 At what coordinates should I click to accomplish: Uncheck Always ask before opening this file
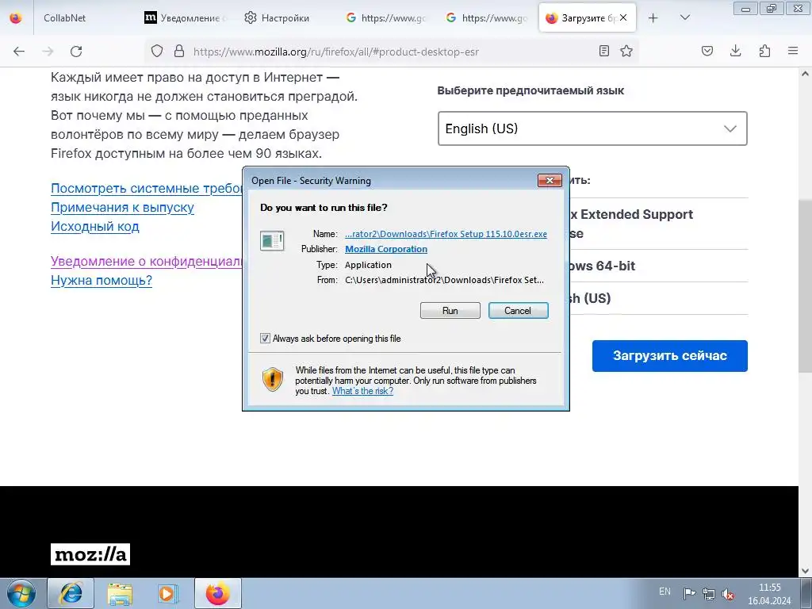coord(265,338)
